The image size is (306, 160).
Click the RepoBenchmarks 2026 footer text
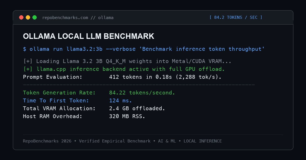point(122,141)
